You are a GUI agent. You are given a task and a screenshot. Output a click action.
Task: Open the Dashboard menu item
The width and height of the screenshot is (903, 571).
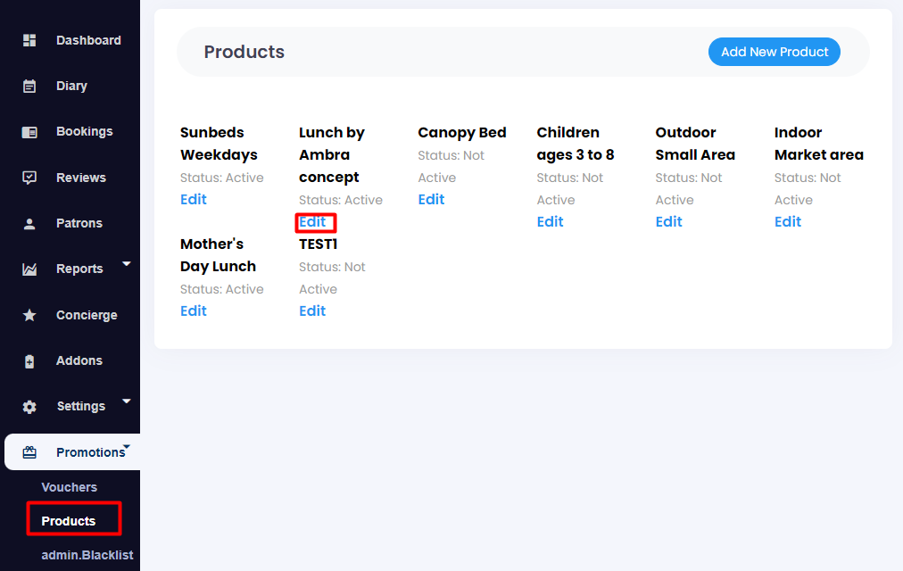88,40
